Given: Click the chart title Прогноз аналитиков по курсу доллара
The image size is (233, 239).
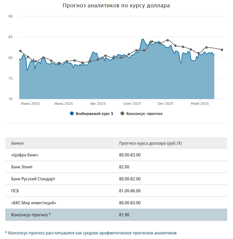Looking at the screenshot, I should (x=116, y=6).
